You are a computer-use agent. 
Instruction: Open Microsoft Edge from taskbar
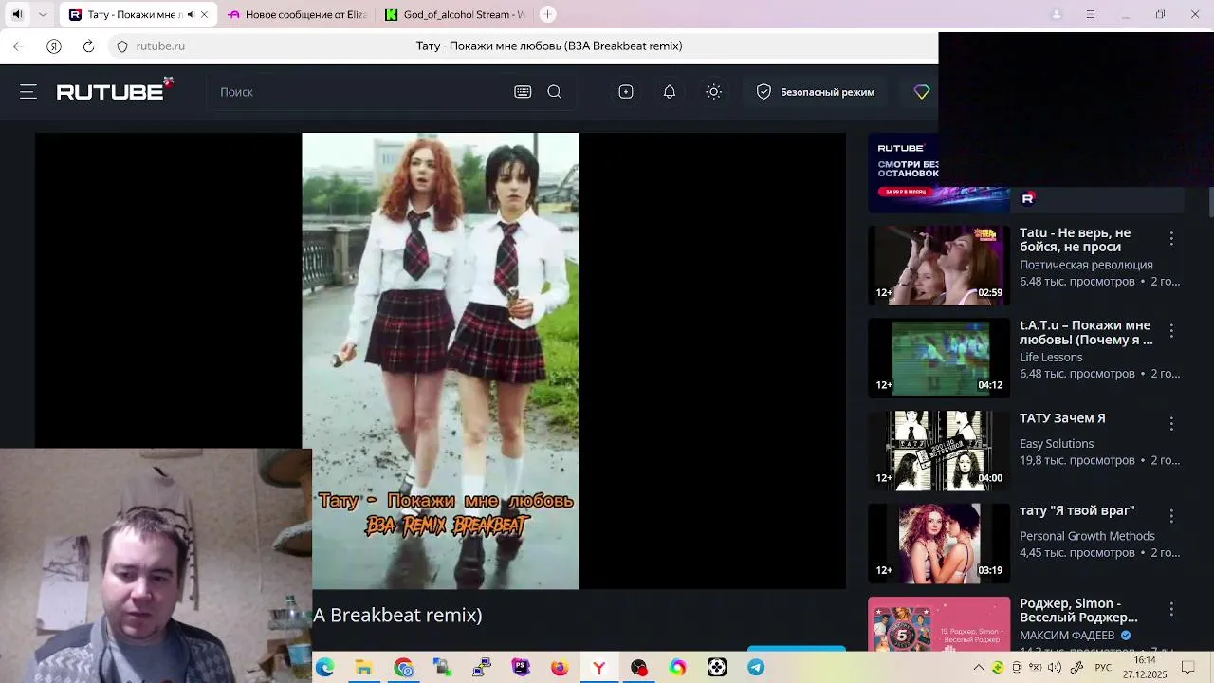tap(325, 668)
